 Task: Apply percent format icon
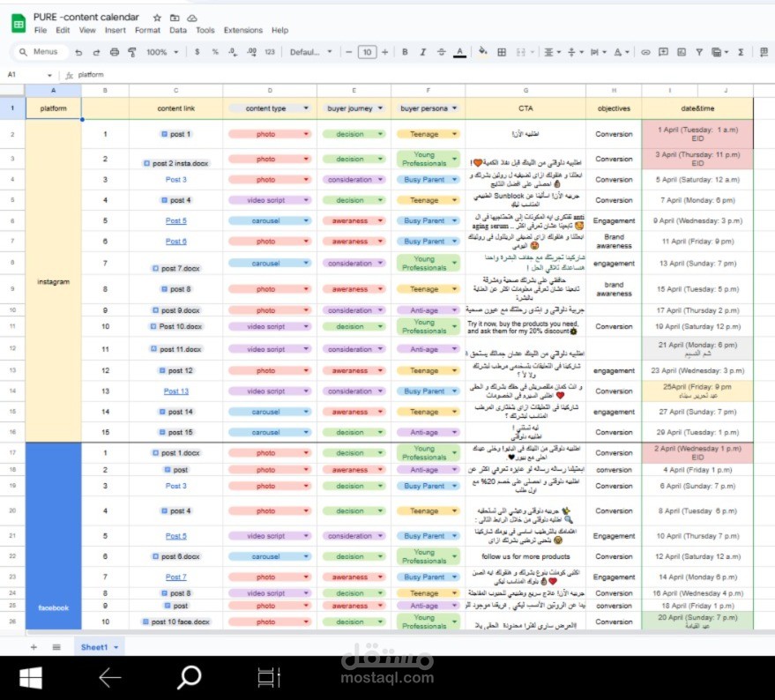coord(215,52)
